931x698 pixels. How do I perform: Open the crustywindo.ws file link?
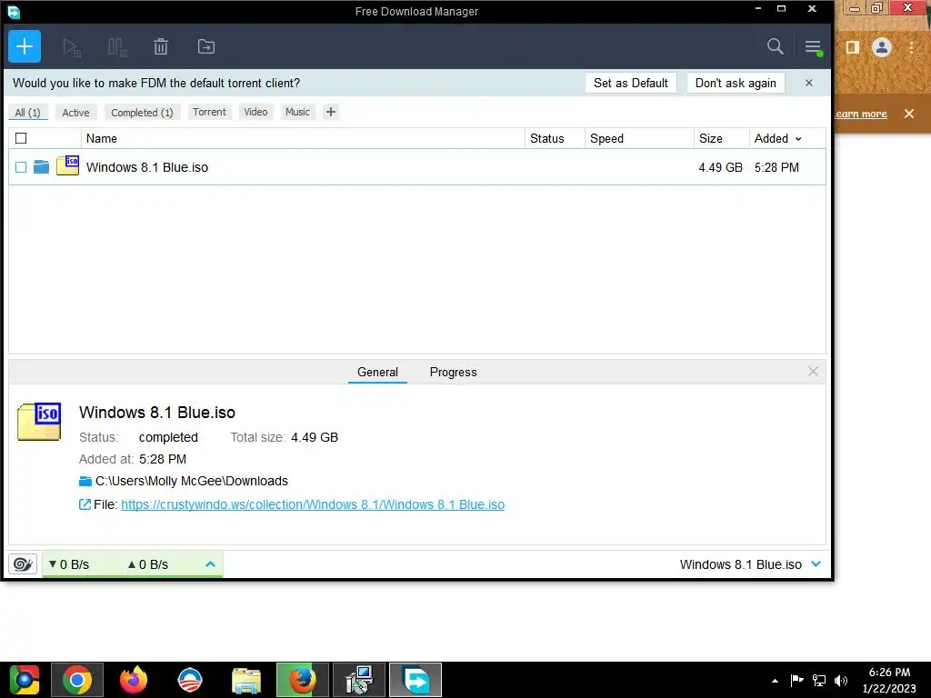(x=313, y=504)
